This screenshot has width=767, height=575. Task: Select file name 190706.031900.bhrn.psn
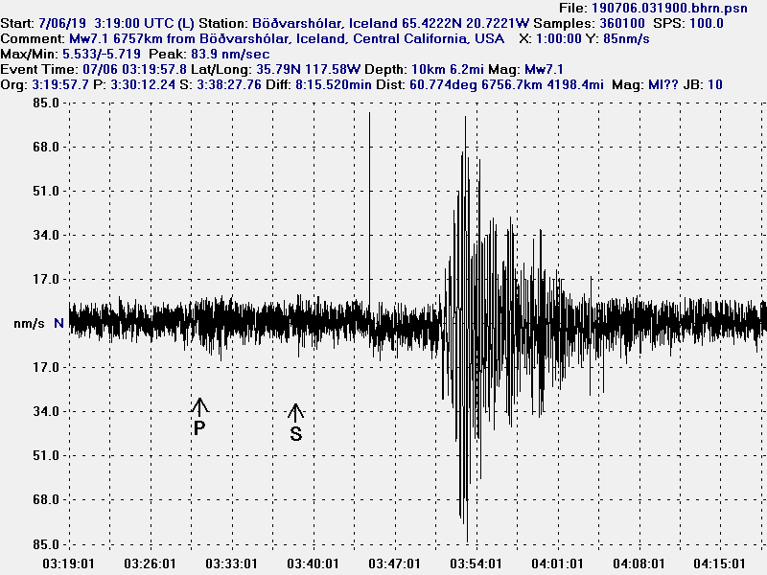(669, 8)
